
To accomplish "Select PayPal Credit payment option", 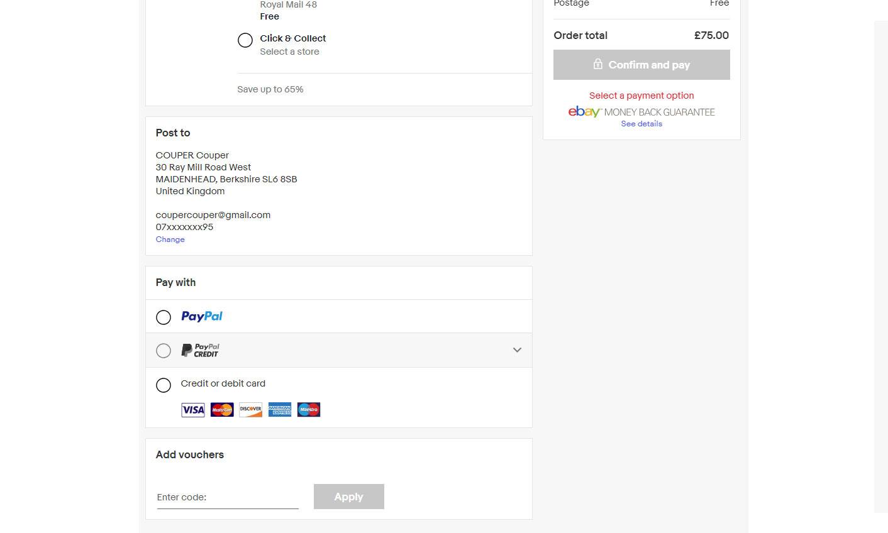I will [x=164, y=350].
